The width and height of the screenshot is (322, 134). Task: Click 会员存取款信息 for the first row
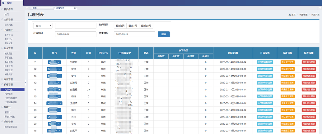tap(265, 62)
